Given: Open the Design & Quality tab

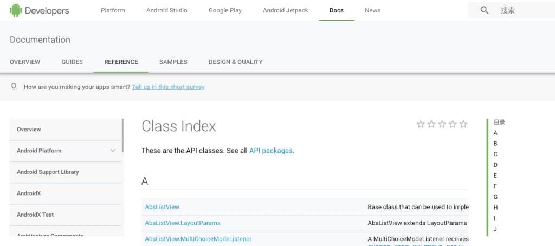Looking at the screenshot, I should (235, 62).
